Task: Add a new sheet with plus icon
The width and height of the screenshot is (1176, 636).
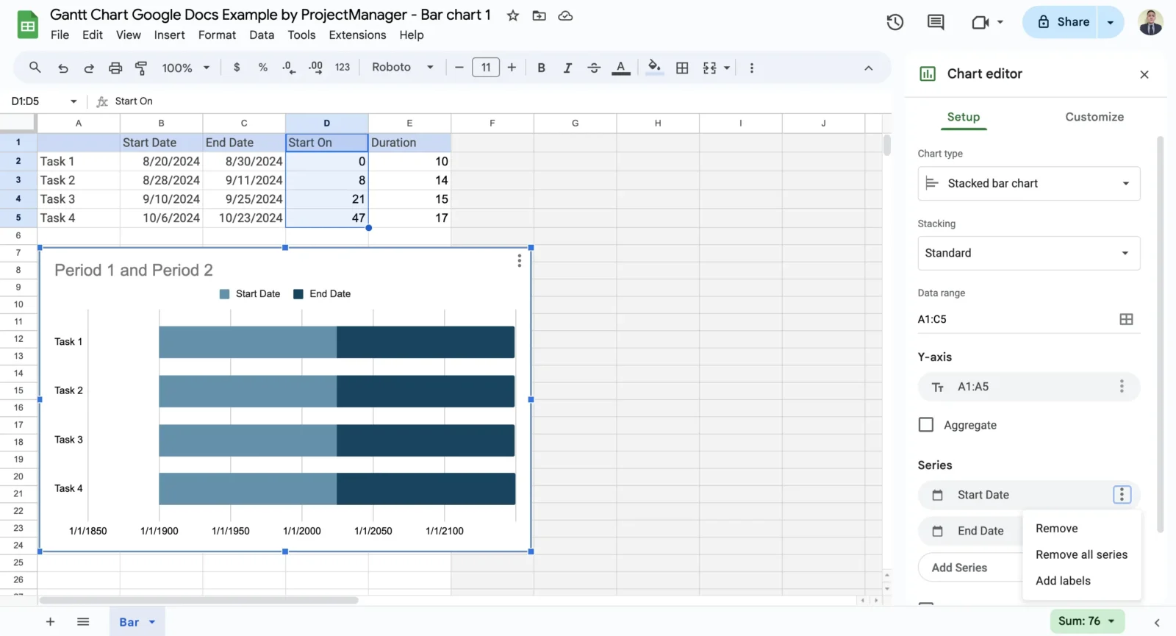Action: point(50,622)
